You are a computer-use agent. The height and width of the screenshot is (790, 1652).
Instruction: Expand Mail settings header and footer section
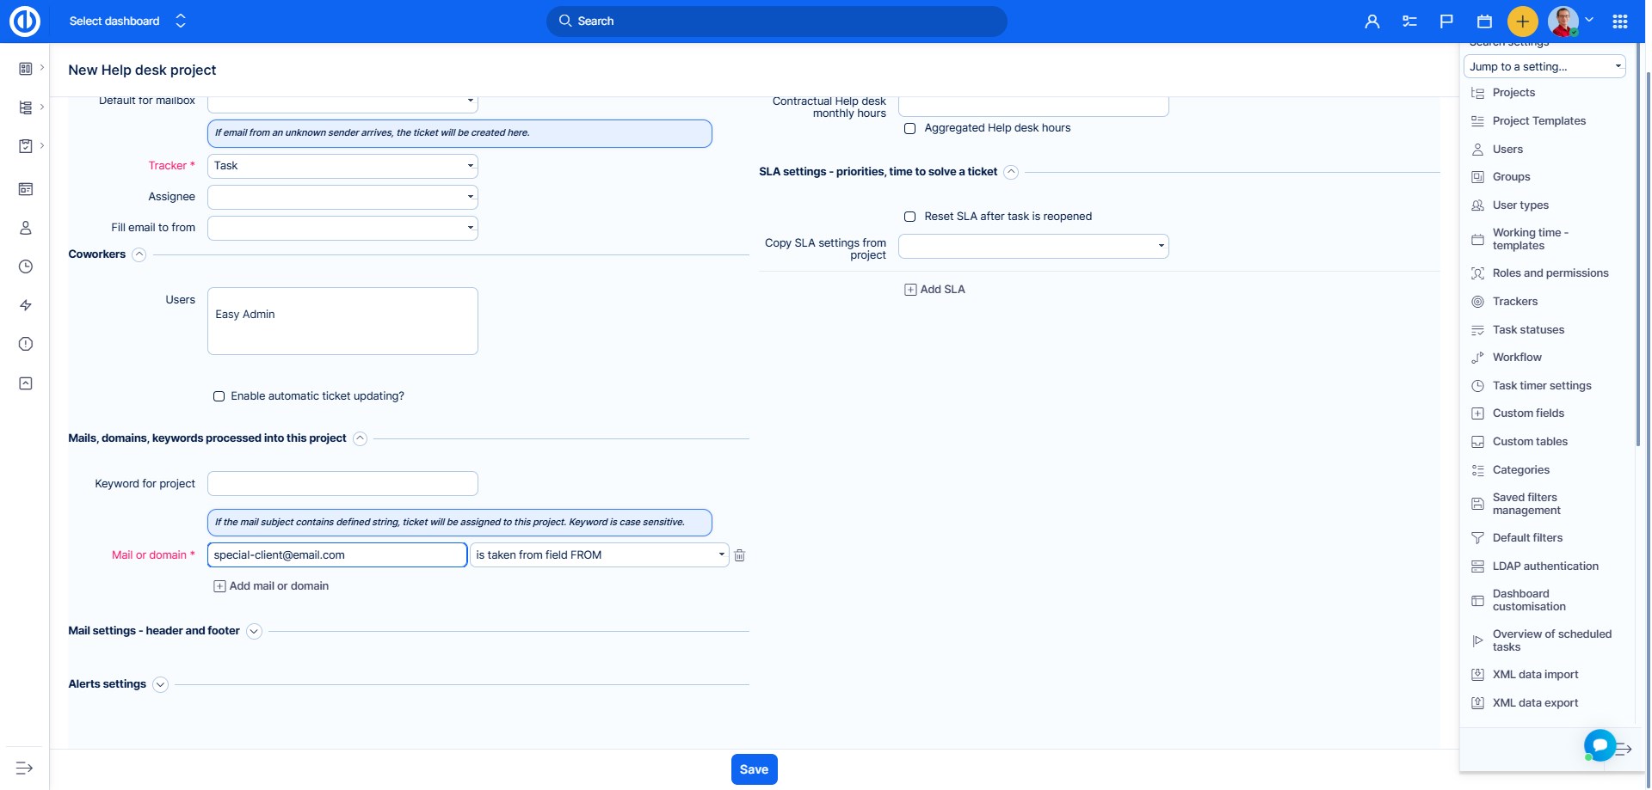coord(254,632)
